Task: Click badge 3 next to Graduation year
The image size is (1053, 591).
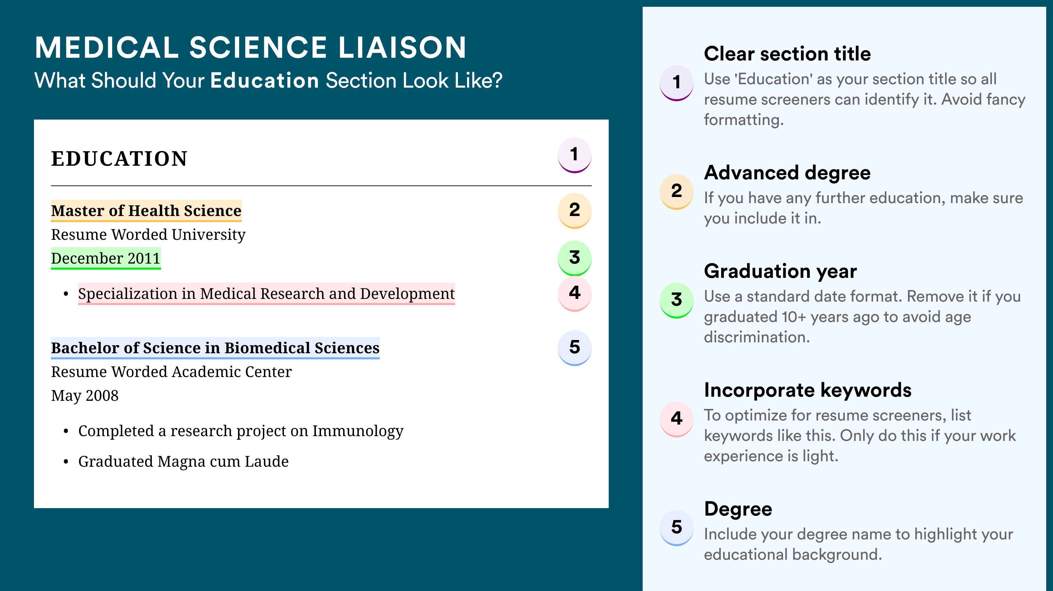Action: click(x=676, y=300)
